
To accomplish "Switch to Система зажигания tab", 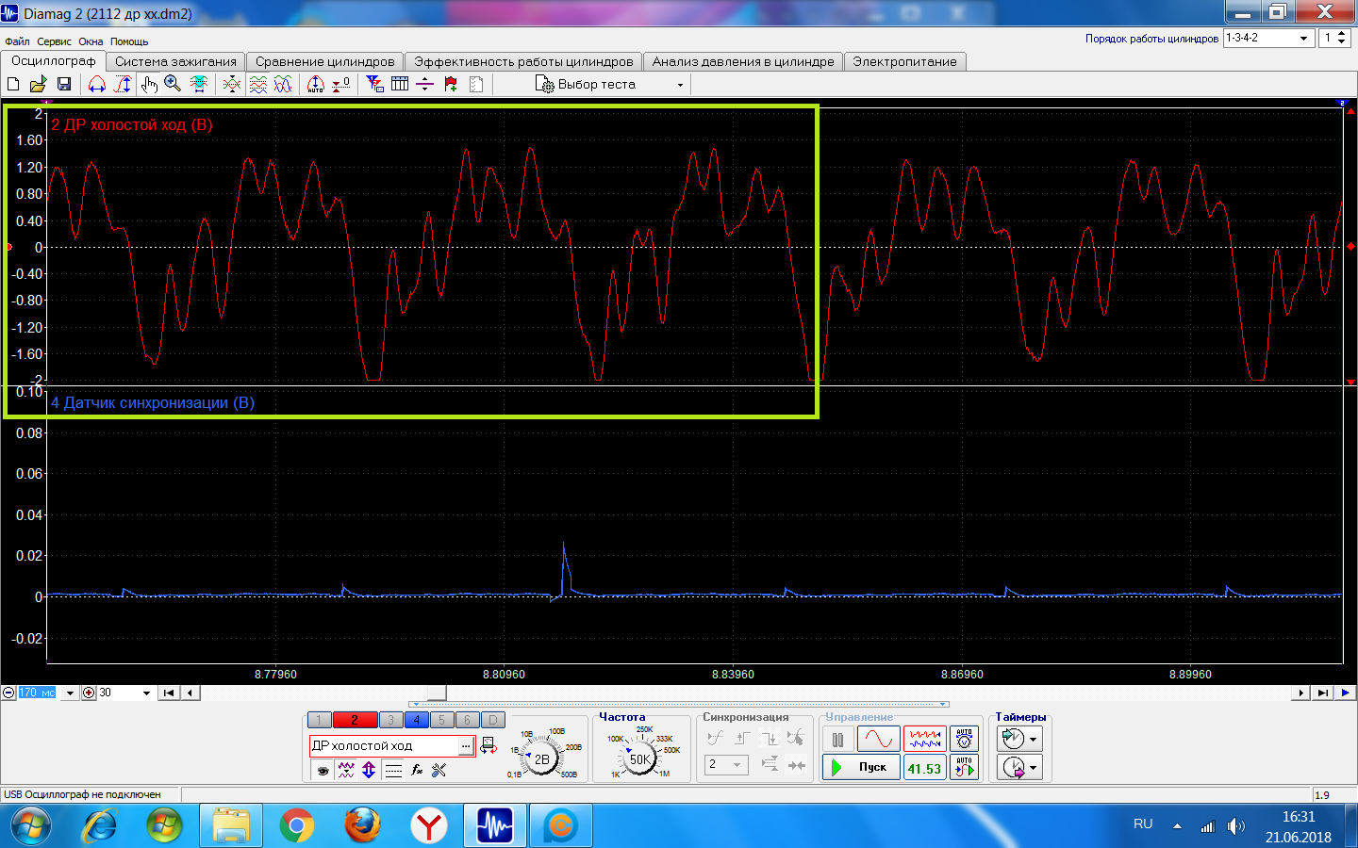I will coord(175,61).
